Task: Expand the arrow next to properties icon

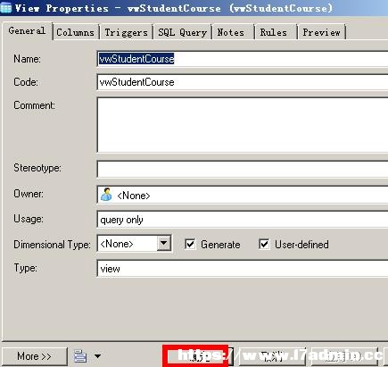Action: tap(97, 356)
